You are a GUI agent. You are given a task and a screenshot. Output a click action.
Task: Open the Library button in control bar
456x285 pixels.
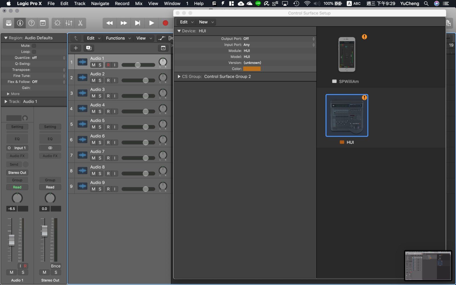tap(9, 23)
